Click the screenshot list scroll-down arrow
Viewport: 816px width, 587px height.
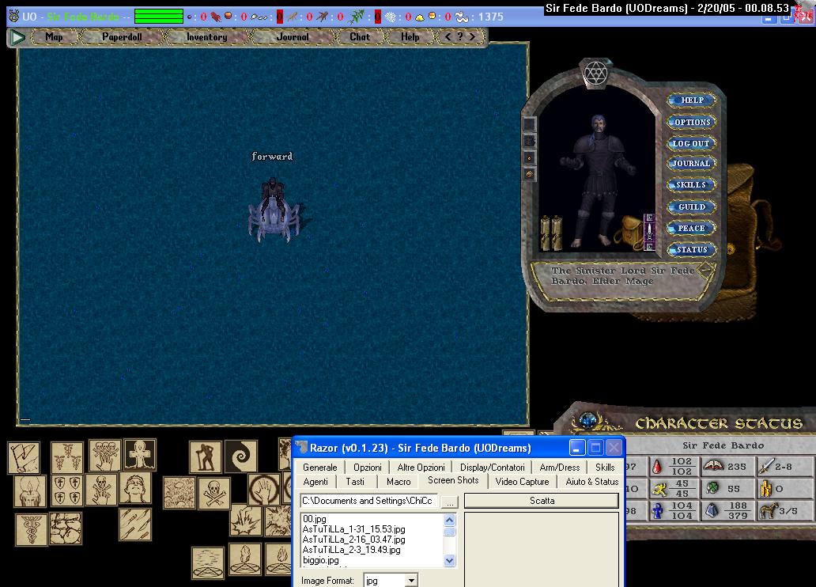pyautogui.click(x=450, y=560)
